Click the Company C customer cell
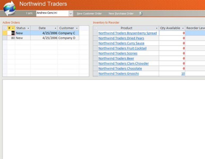This screenshot has height=159, width=205. 68,33
